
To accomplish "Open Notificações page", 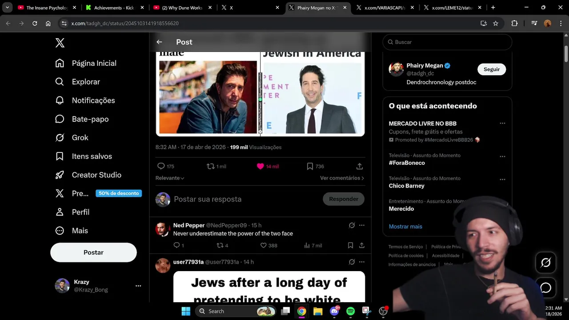I will pyautogui.click(x=85, y=100).
